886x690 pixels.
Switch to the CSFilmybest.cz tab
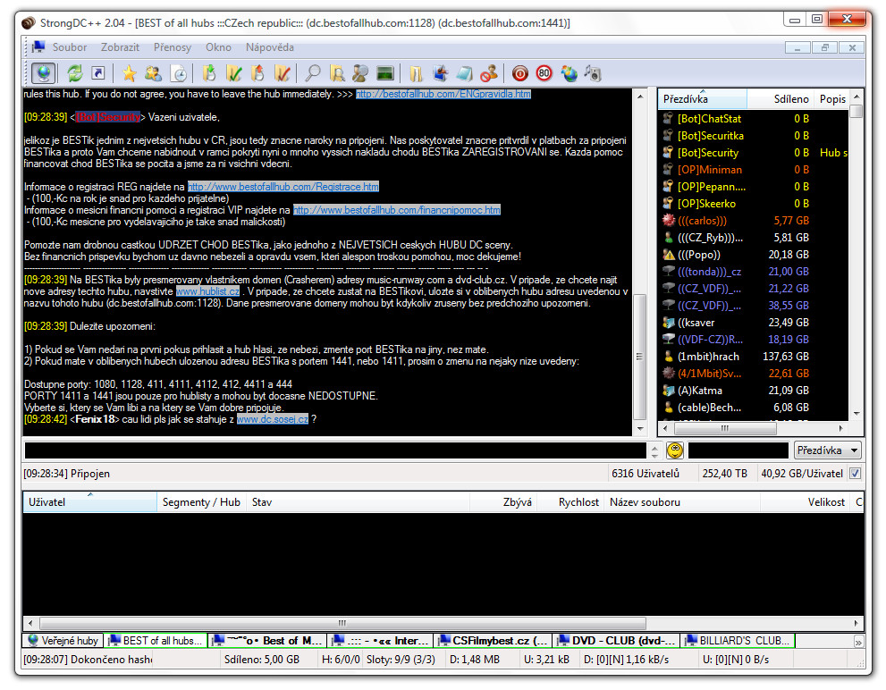[494, 641]
